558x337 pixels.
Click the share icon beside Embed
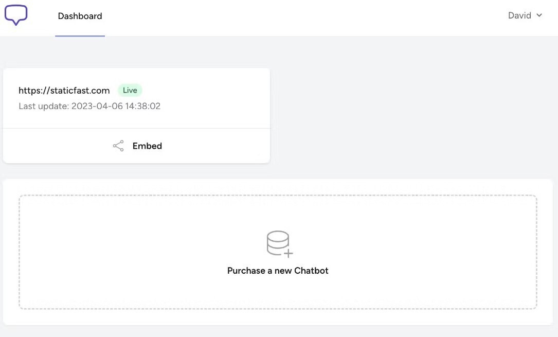pos(118,146)
